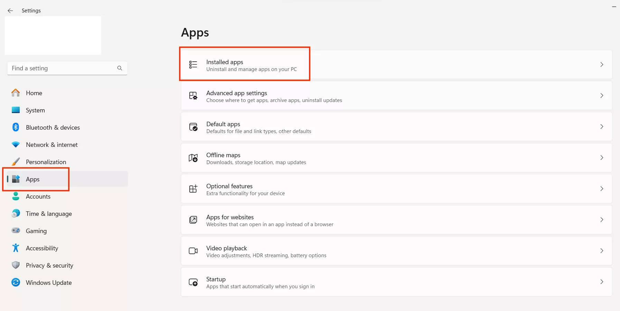Click the Default apps icon
This screenshot has width=620, height=311.
pyautogui.click(x=193, y=127)
